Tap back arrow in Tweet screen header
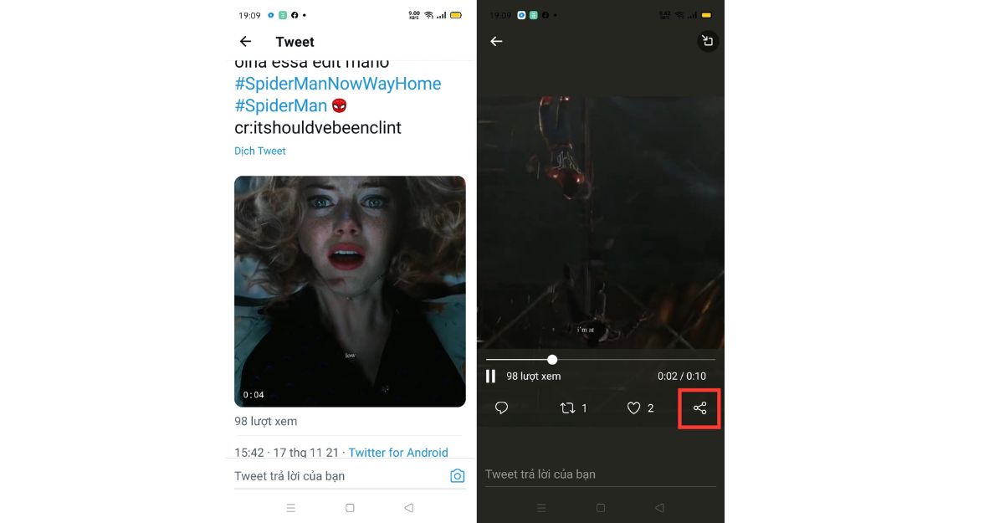 [245, 41]
